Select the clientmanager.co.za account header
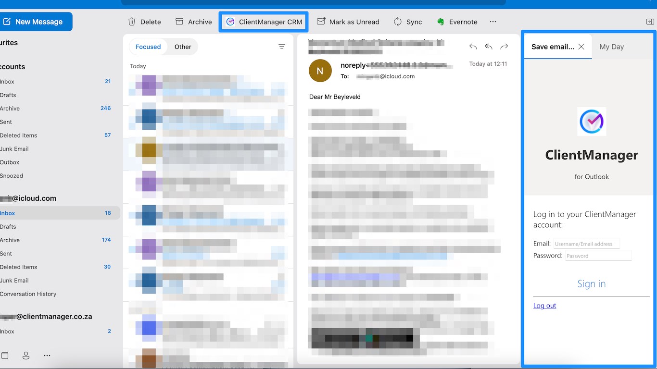 coord(46,317)
